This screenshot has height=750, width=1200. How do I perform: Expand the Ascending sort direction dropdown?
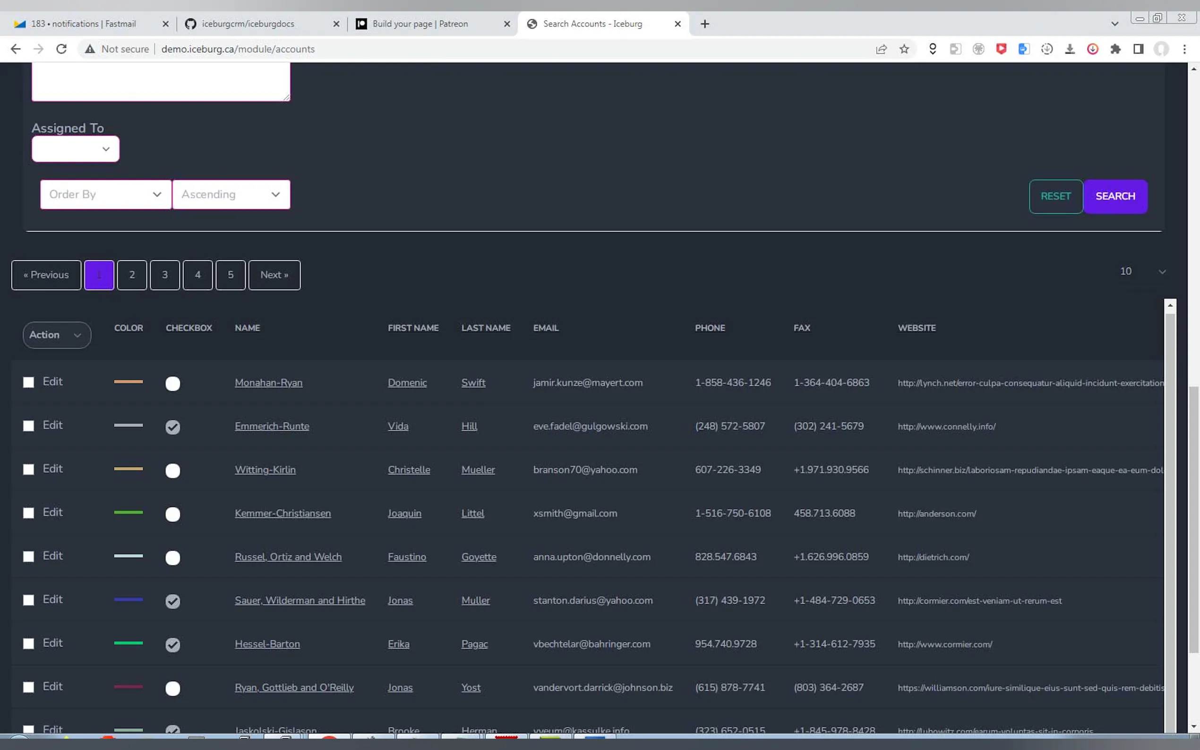point(231,195)
